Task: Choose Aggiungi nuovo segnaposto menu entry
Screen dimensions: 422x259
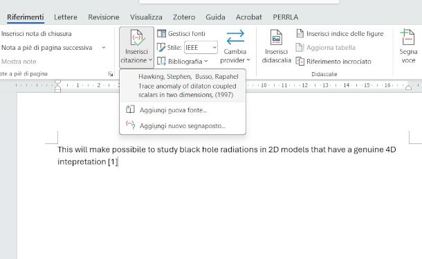Action: click(x=183, y=126)
